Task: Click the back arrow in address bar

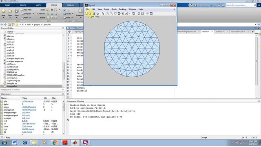Action: tap(2, 24)
